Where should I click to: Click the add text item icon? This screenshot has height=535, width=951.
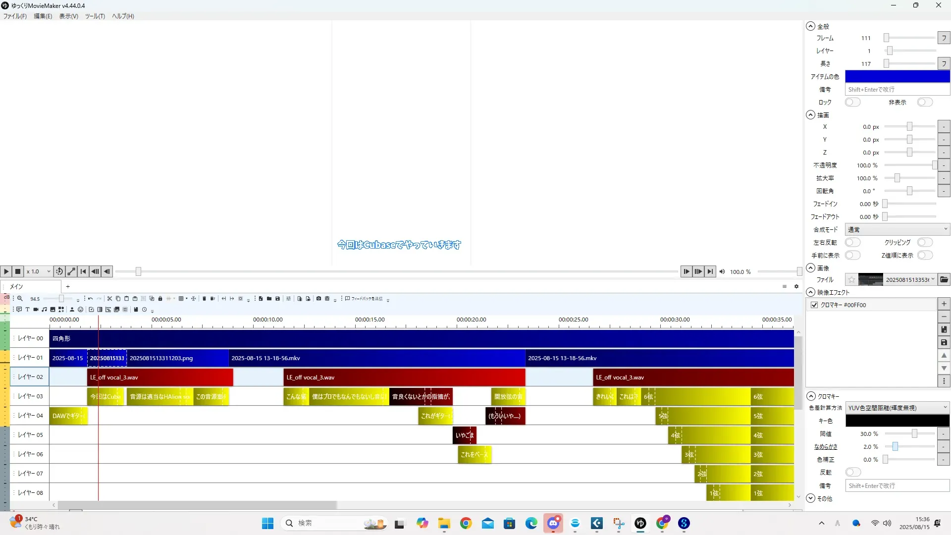click(27, 310)
